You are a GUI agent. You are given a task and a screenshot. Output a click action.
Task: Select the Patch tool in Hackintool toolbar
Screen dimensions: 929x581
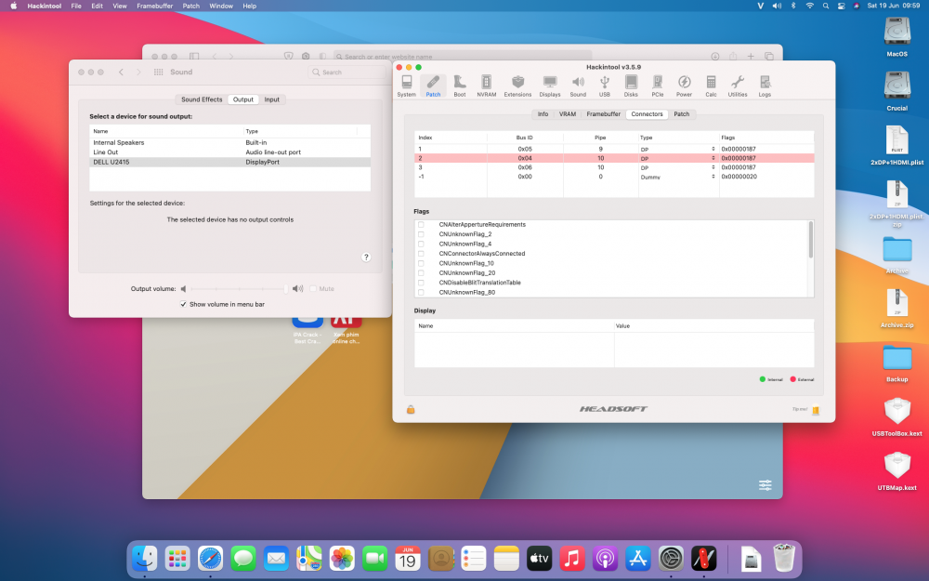click(433, 86)
